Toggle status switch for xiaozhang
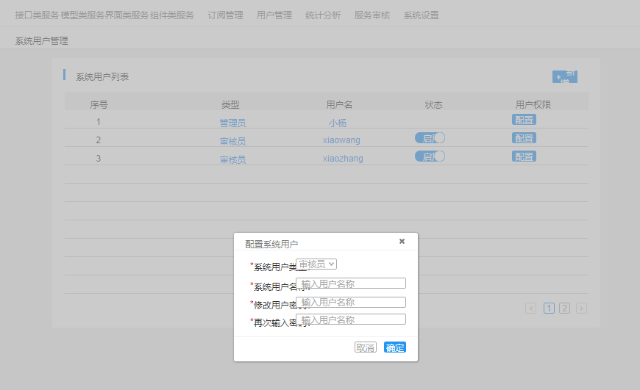Screen dimensions: 640x390 pyautogui.click(x=430, y=156)
